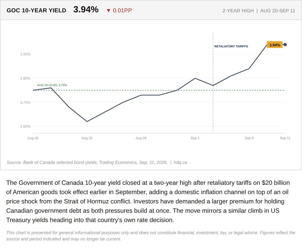Click the 3.60% y-axis label

pos(25,126)
